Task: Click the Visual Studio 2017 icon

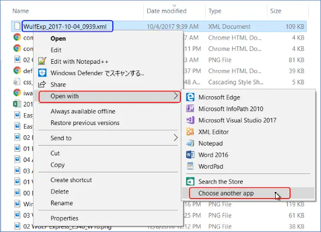Action: point(190,120)
